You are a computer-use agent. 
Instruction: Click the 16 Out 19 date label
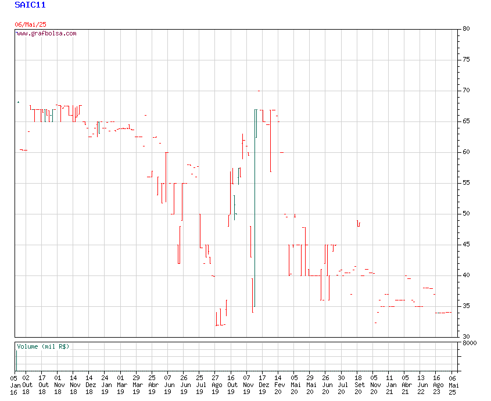tap(231, 385)
